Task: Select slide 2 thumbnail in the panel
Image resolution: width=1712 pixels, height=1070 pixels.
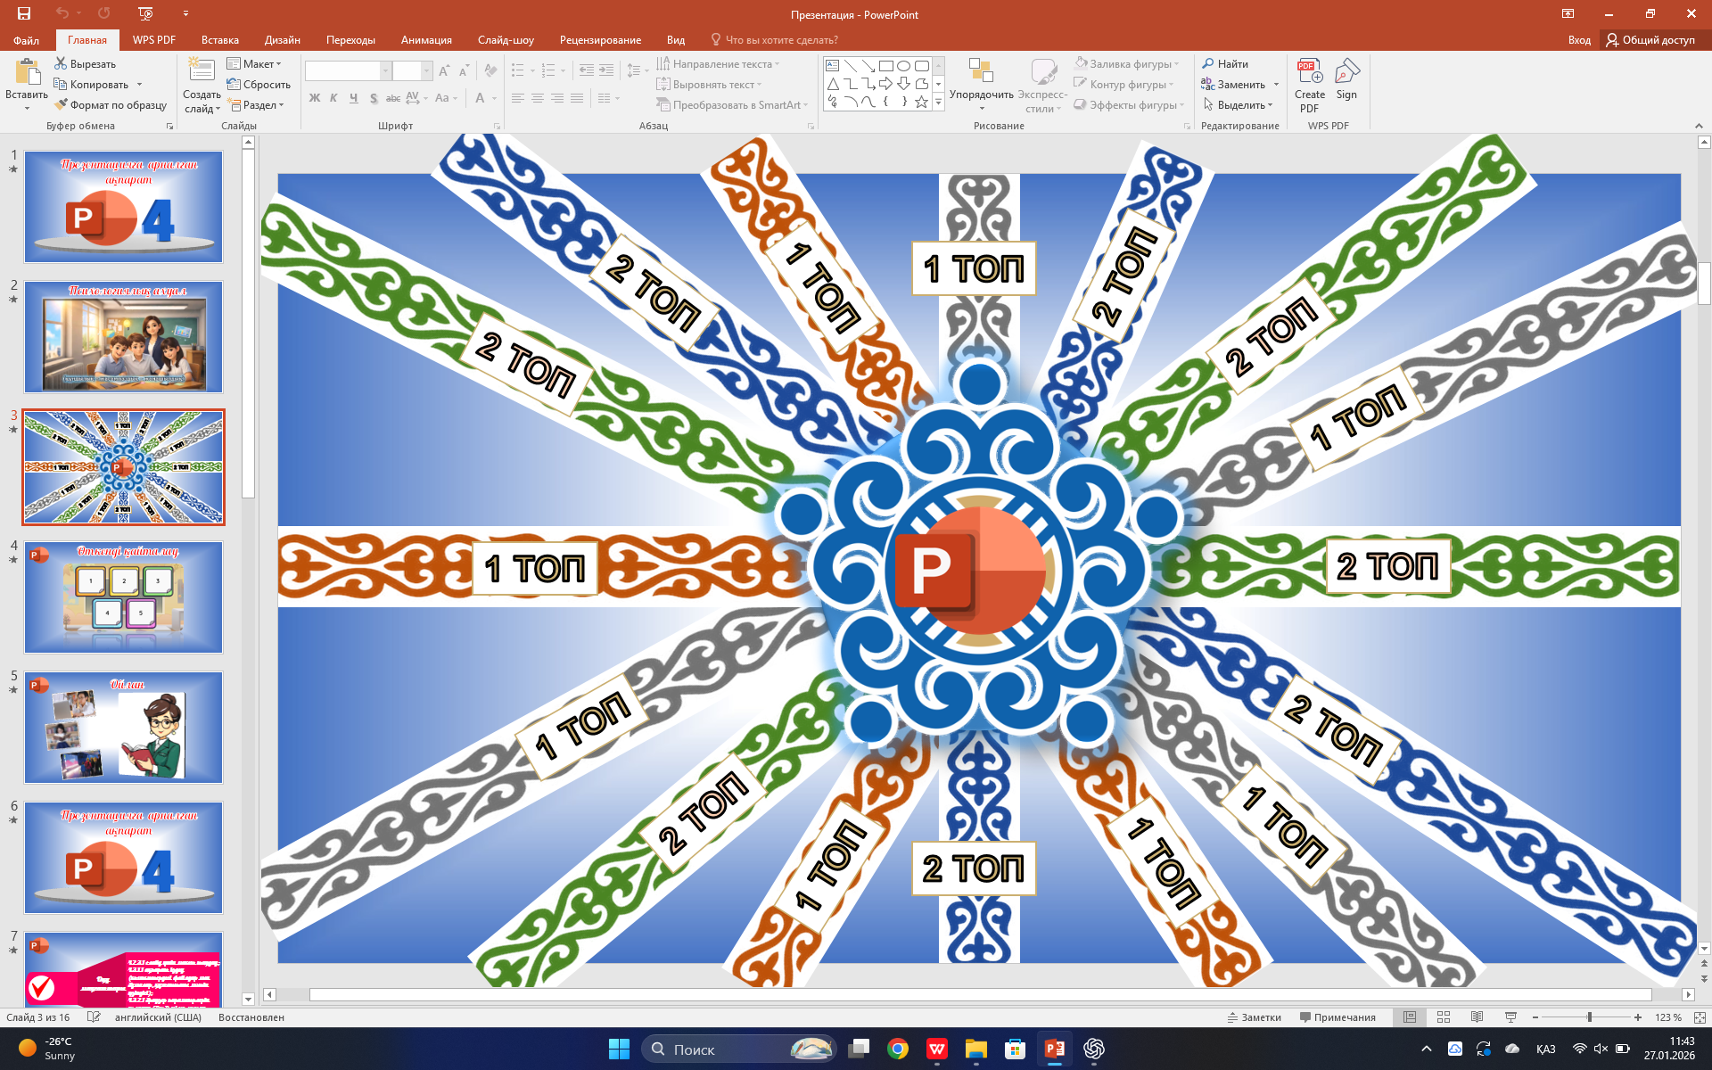Action: click(123, 337)
